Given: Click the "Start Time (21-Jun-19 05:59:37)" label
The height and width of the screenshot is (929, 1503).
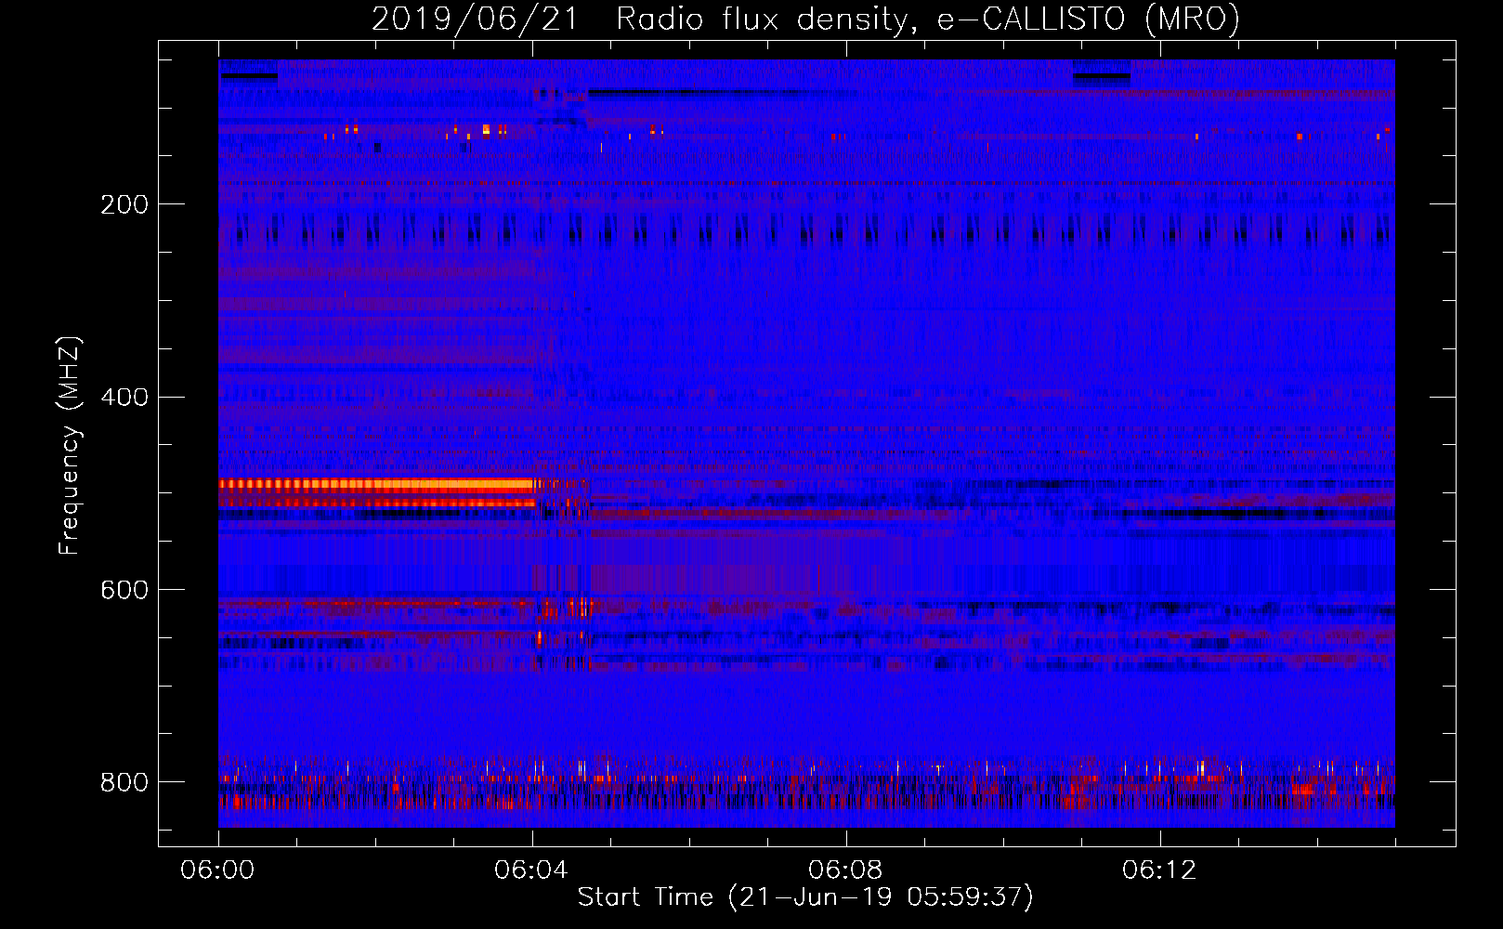Looking at the screenshot, I should (805, 897).
